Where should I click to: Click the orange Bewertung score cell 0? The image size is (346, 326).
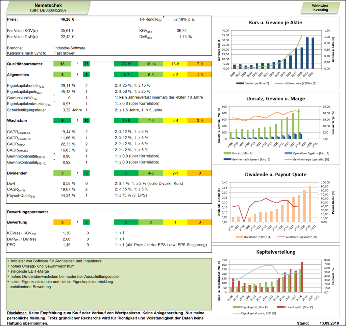(x=63, y=222)
